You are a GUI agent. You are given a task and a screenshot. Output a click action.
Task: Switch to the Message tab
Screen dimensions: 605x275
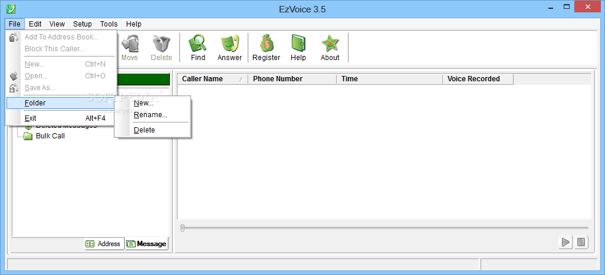[147, 244]
